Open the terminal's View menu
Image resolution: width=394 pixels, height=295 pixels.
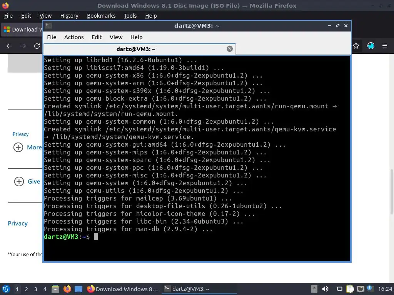[x=116, y=37]
